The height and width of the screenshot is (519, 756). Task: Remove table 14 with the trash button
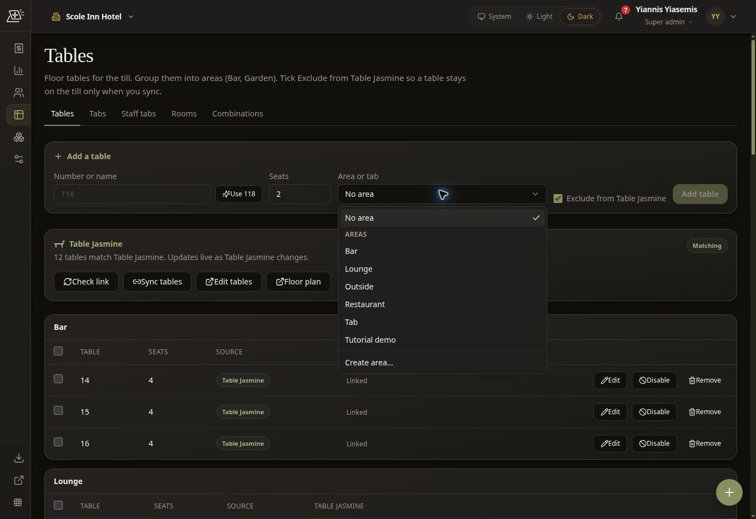point(705,380)
